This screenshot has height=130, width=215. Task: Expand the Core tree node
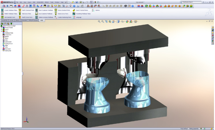click(x=2, y=31)
